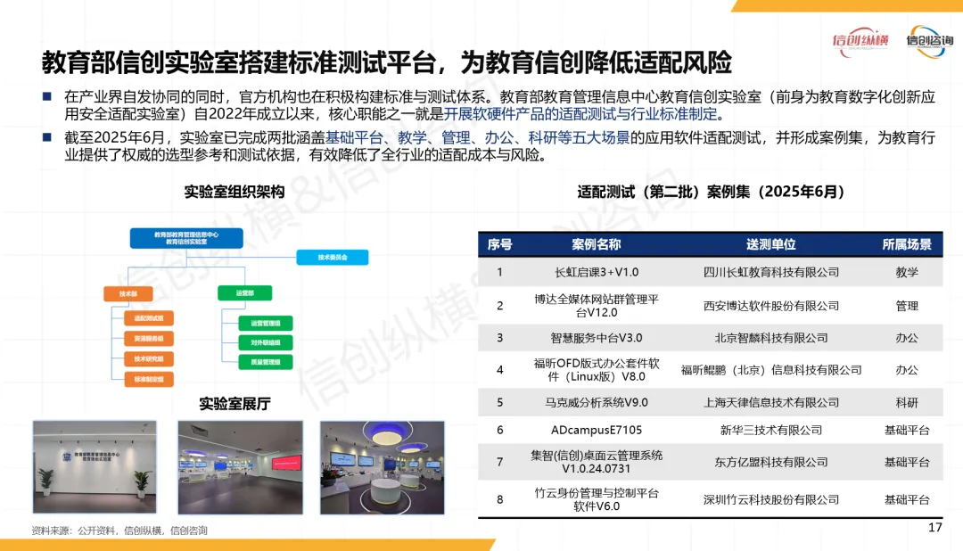Click the 基础平台 cell in the 东方亿盟 row
963x551 pixels.
(907, 462)
